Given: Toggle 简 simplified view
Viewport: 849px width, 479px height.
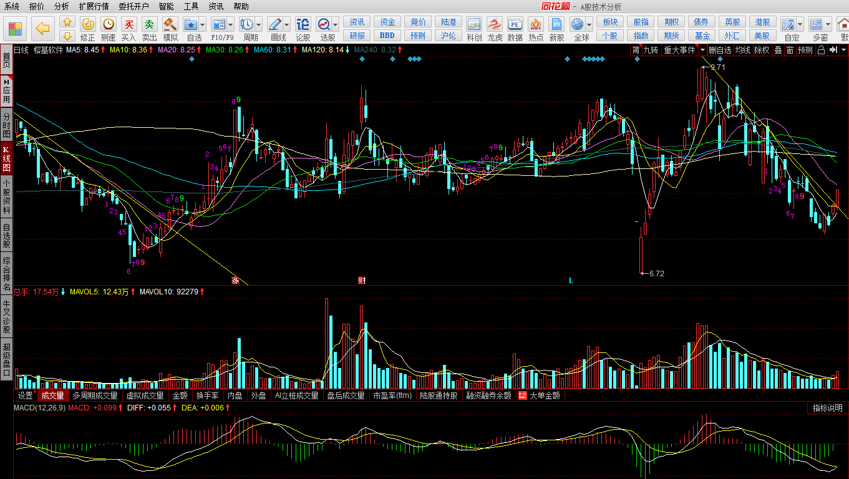Looking at the screenshot, I should coord(636,50).
